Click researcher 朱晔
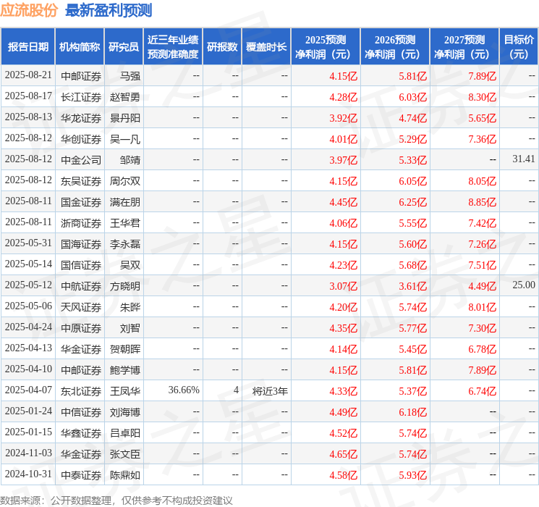Screen dimensions: 539x507 130,307
